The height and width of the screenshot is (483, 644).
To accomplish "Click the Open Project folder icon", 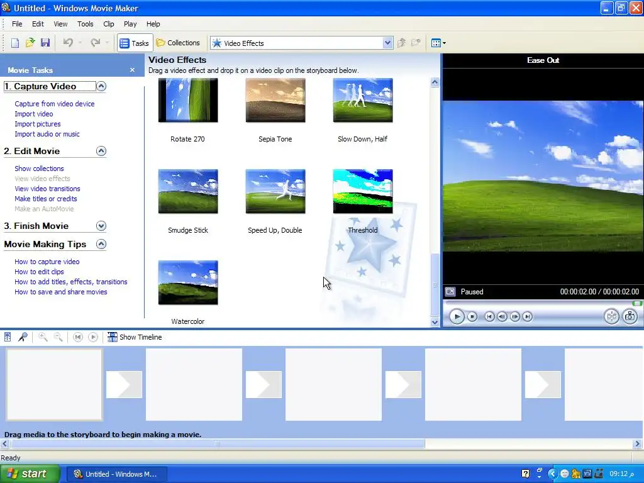I will pos(30,43).
